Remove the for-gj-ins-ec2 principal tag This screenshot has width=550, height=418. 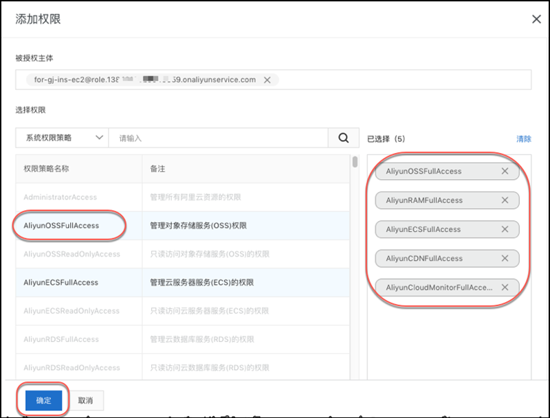tap(267, 80)
